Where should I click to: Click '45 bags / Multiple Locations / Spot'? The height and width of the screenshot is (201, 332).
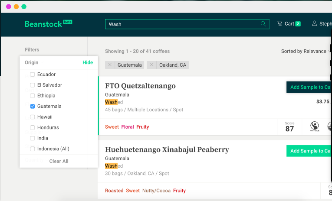coord(144,110)
